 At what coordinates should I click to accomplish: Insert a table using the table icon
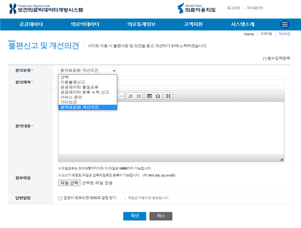coord(149,96)
